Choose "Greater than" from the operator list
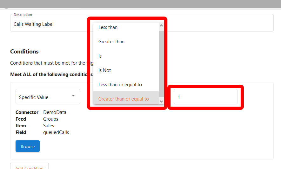This screenshot has width=281, height=169. [111, 42]
